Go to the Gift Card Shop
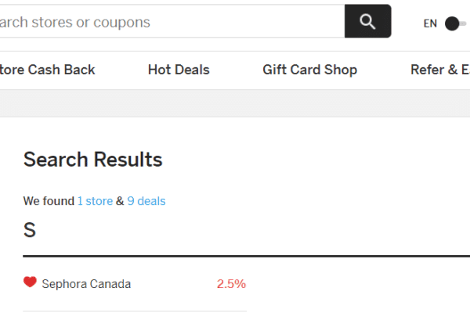The width and height of the screenshot is (470, 313). point(310,70)
